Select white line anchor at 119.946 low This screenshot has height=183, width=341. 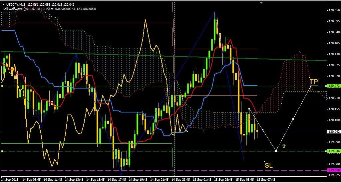coord(276,151)
